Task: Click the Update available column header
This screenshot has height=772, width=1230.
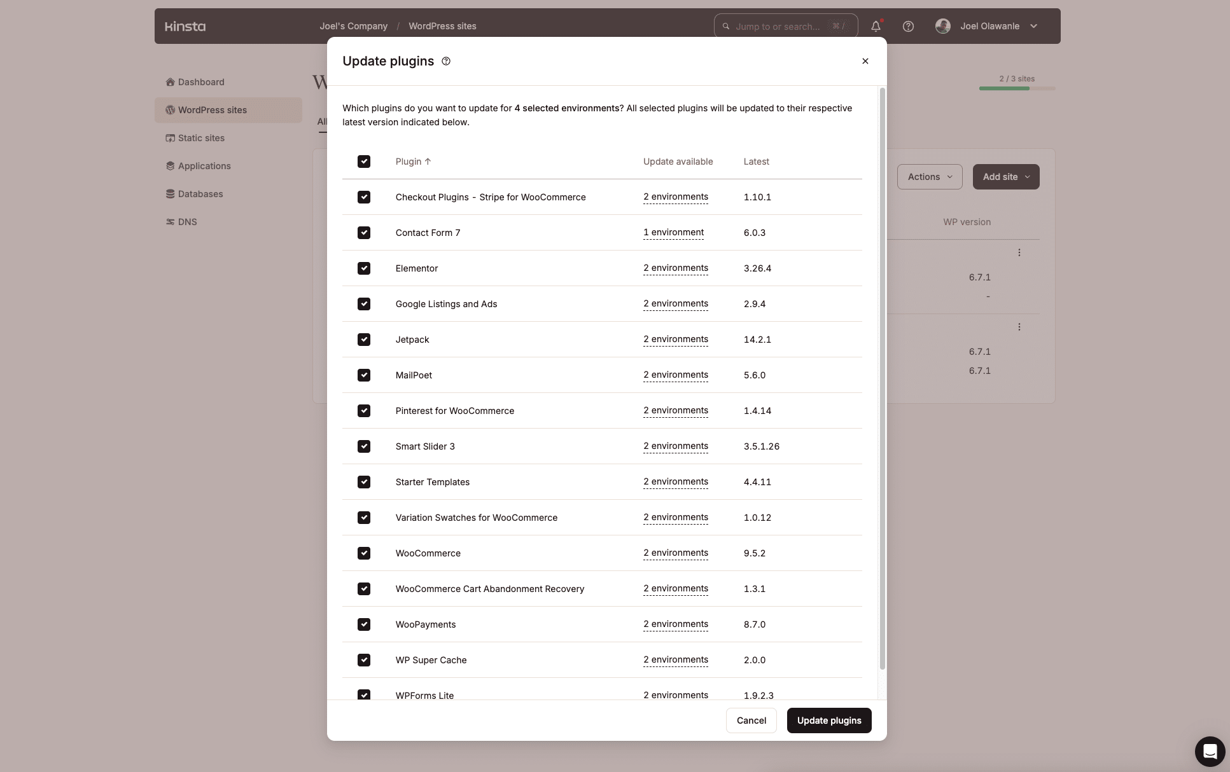Action: click(678, 162)
